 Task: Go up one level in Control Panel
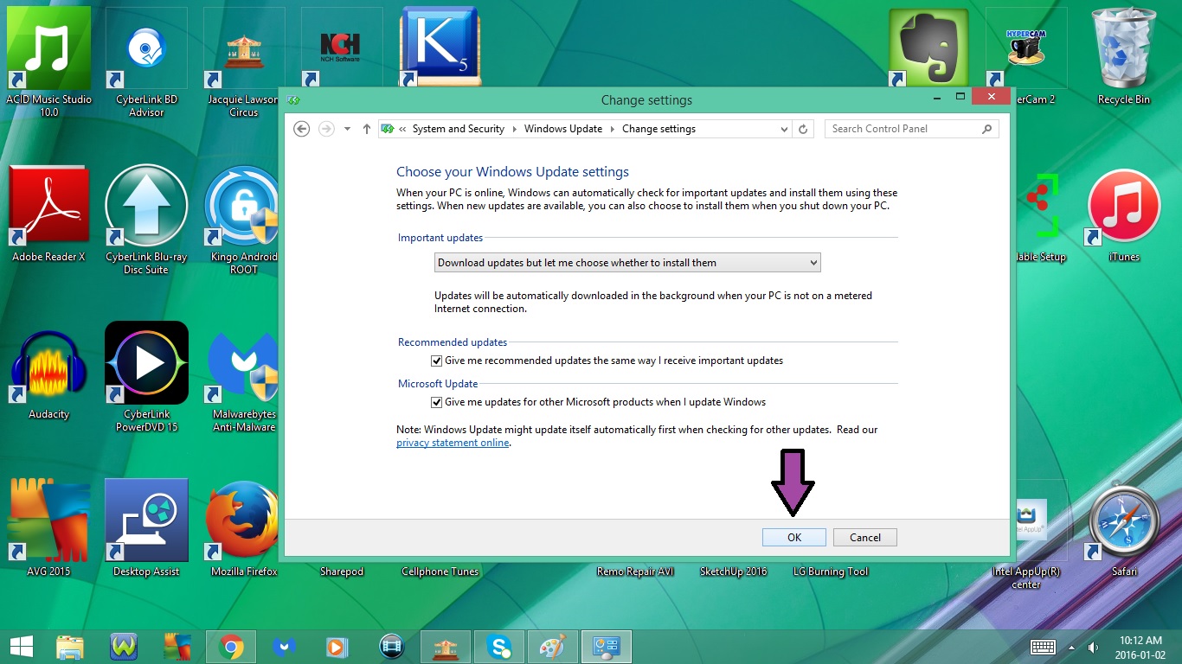(367, 129)
